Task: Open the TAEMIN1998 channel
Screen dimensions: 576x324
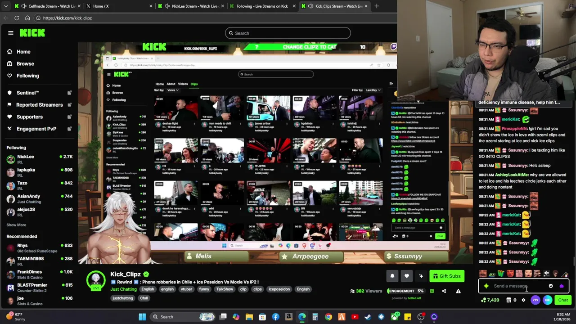Action: [x=39, y=261]
